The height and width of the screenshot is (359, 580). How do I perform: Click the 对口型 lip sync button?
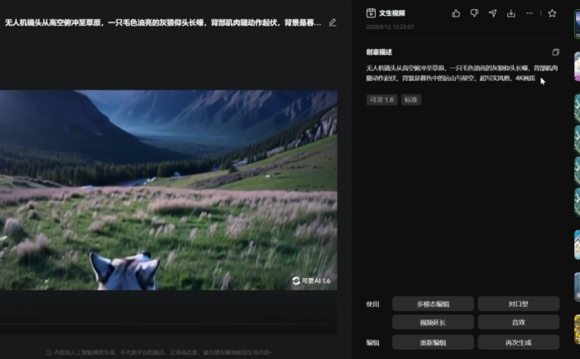518,304
